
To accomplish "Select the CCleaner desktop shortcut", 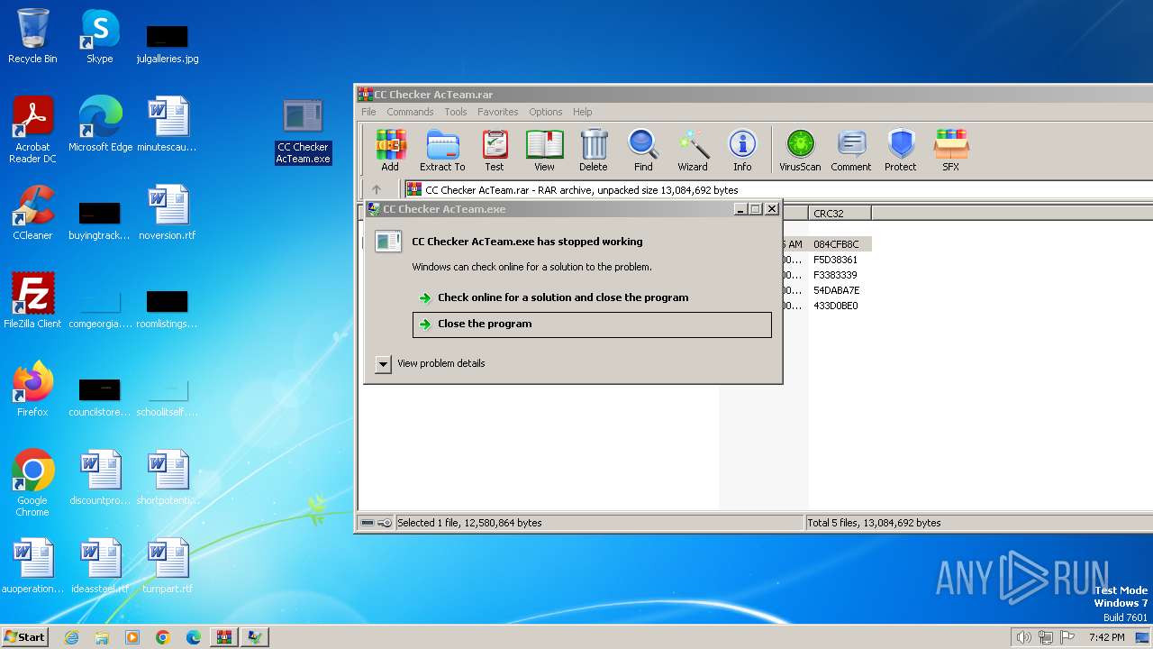I will (32, 213).
